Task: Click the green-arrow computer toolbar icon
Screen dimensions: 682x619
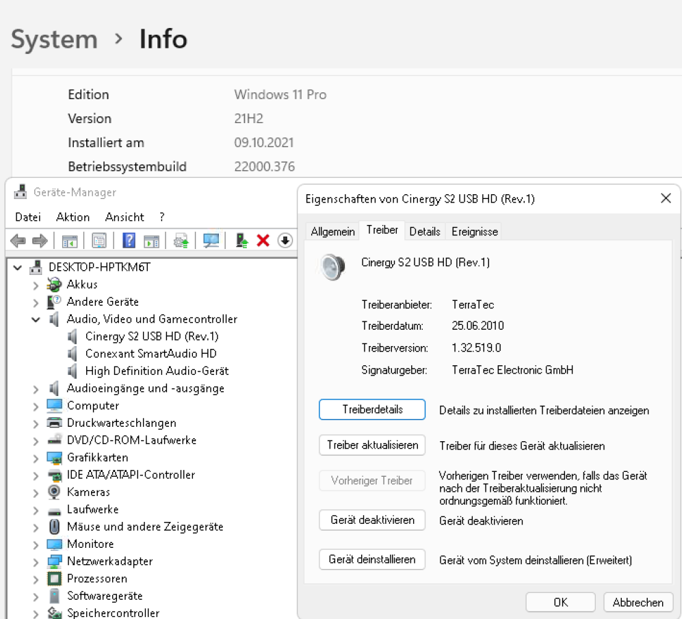Action: point(241,240)
